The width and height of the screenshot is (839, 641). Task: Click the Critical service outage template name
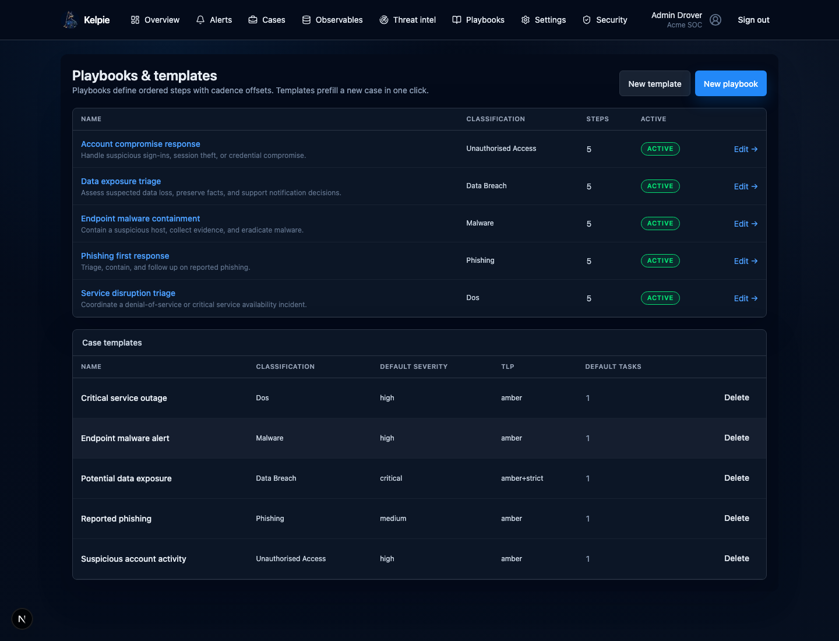(124, 398)
